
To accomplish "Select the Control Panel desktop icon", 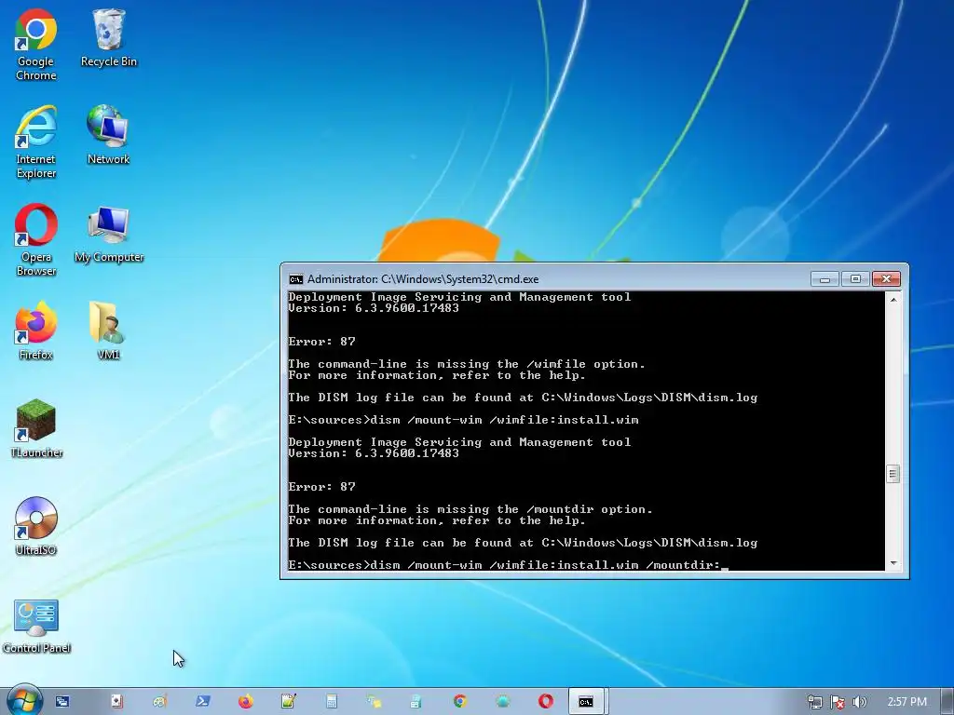I will point(36,626).
